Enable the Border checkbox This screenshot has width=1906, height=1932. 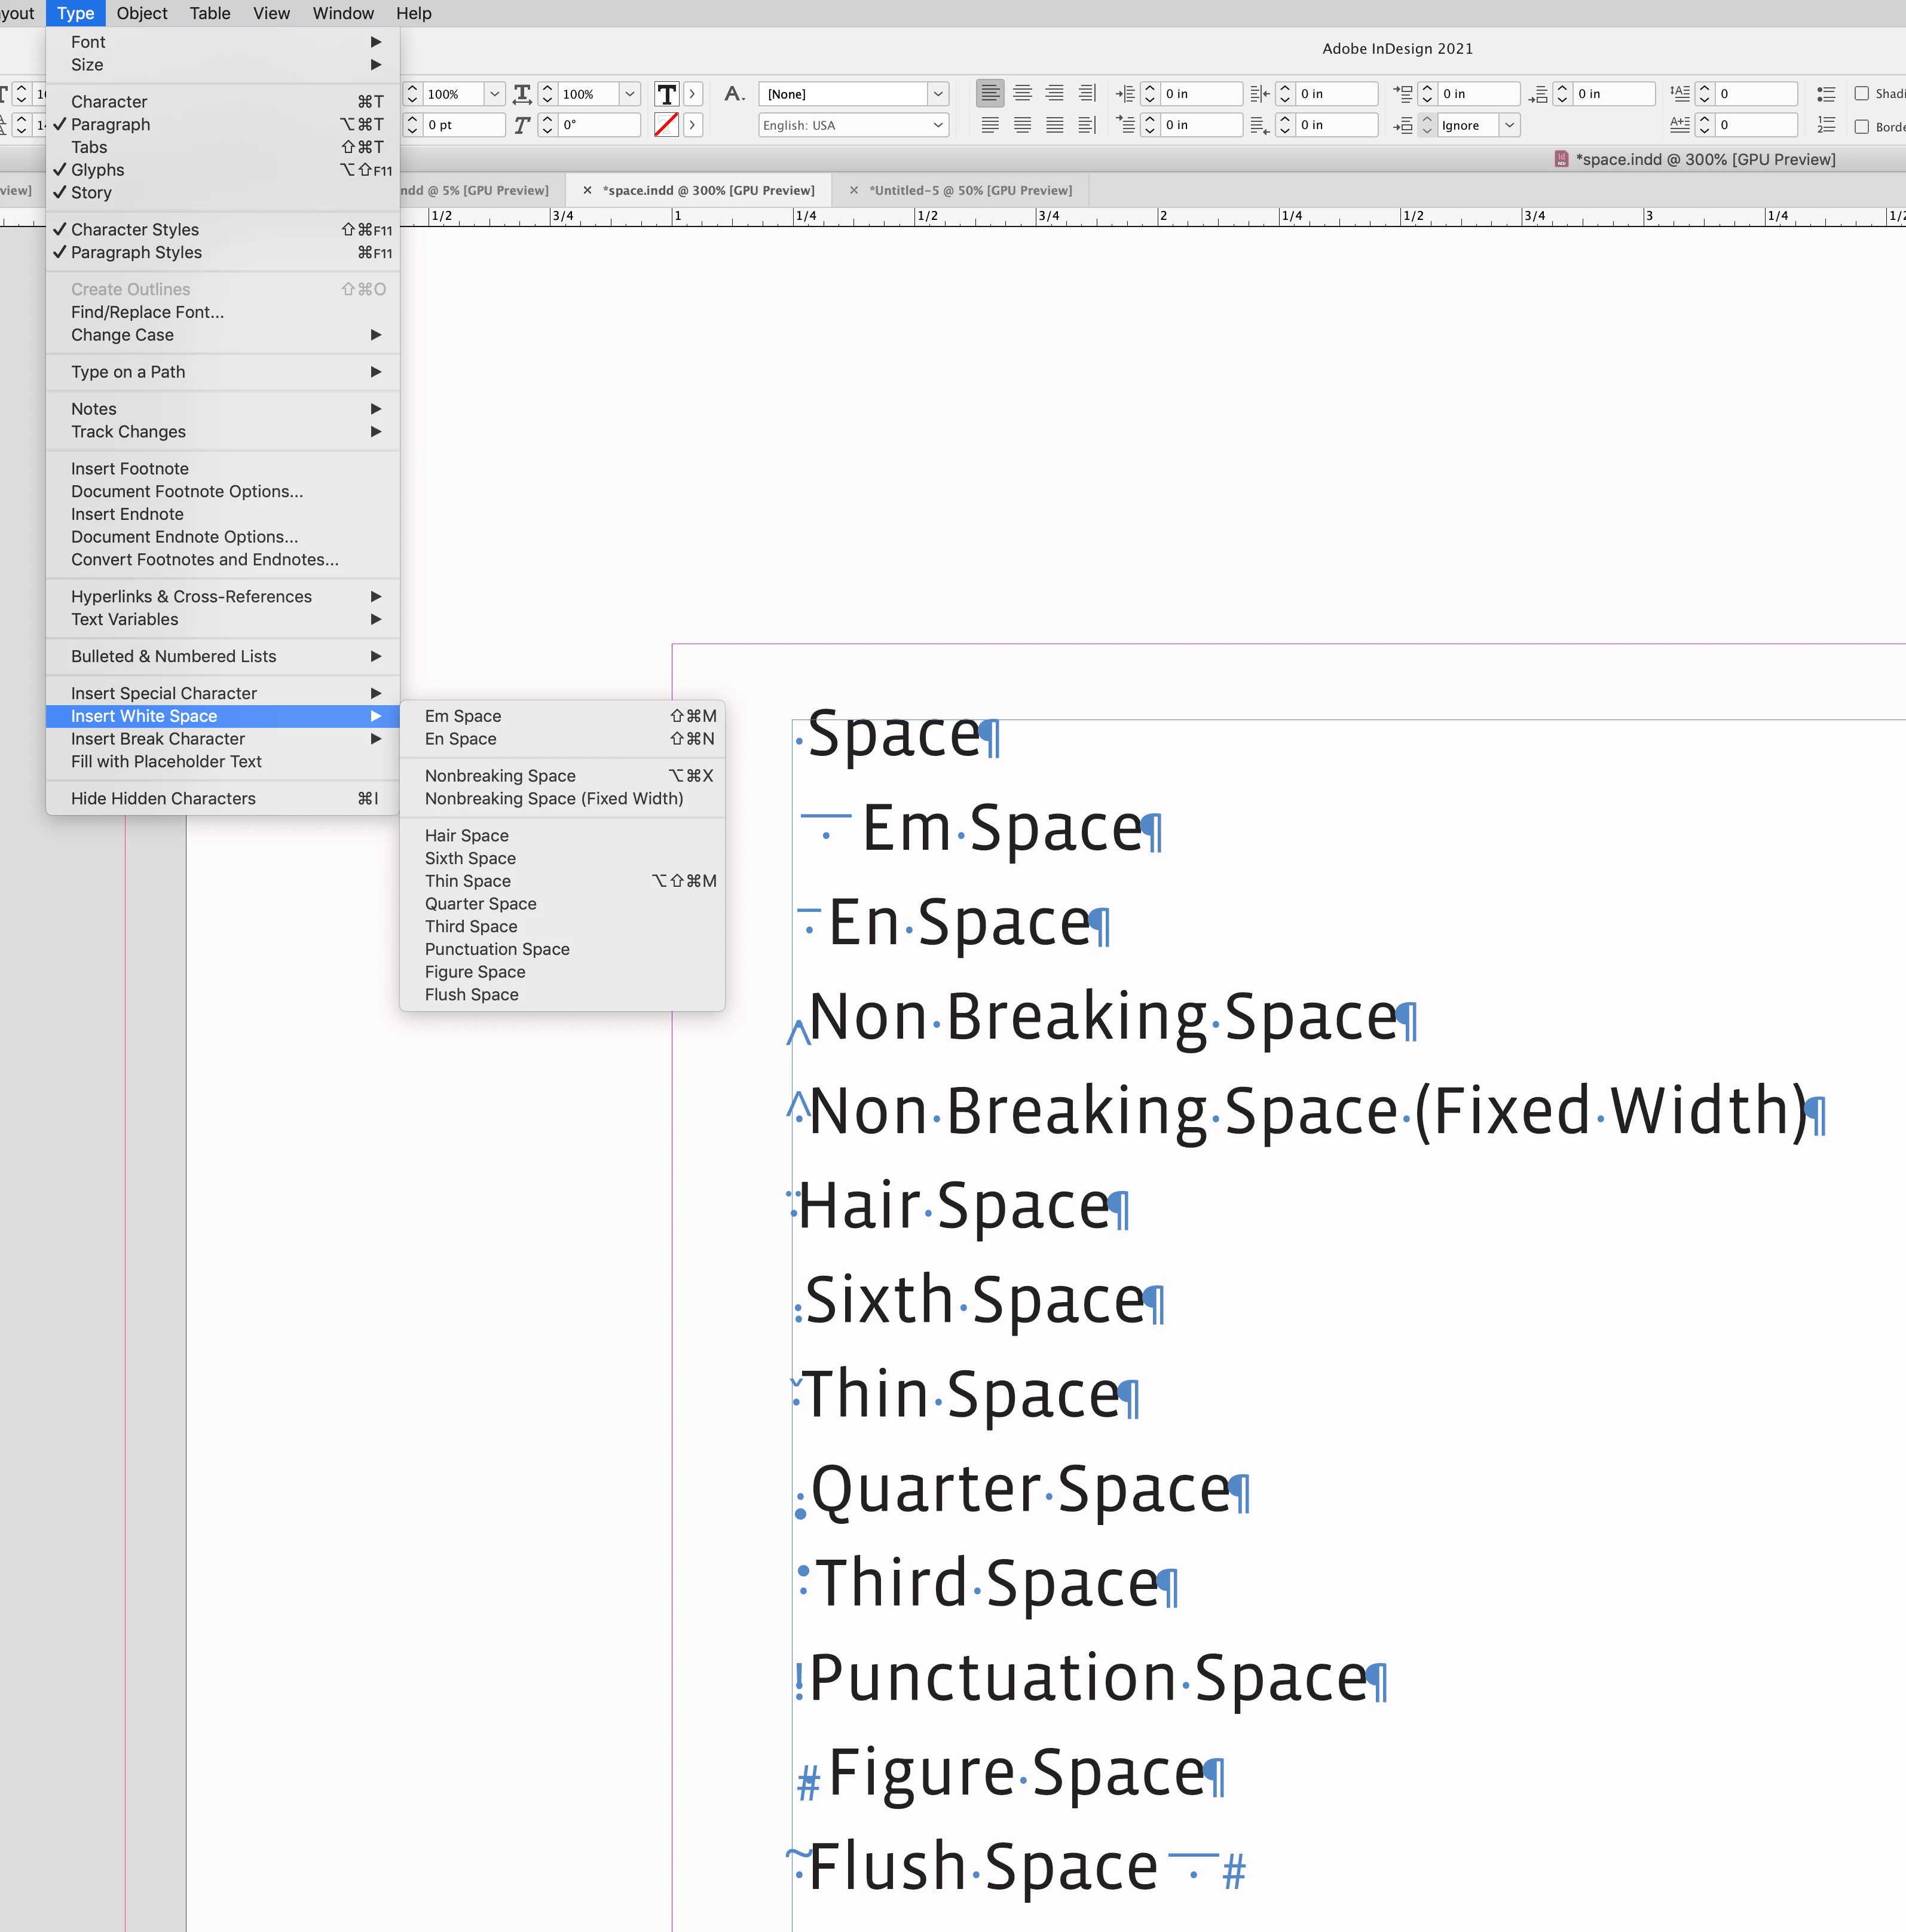[x=1862, y=126]
